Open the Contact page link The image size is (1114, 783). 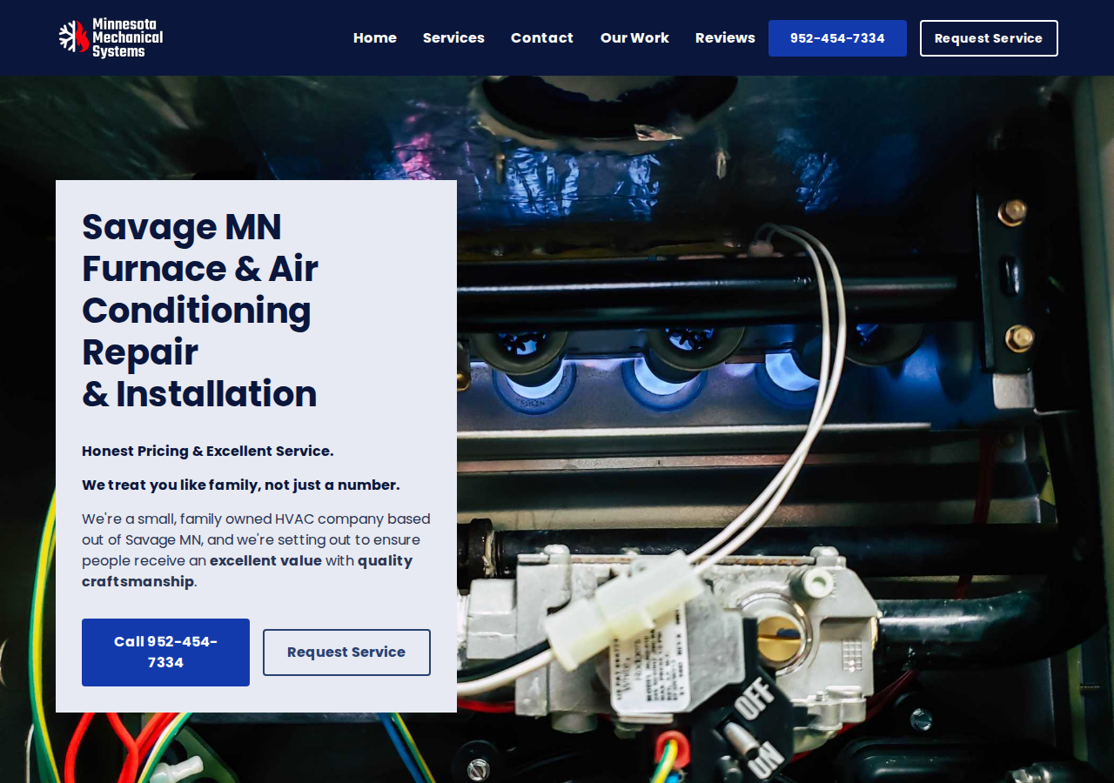[x=542, y=38]
